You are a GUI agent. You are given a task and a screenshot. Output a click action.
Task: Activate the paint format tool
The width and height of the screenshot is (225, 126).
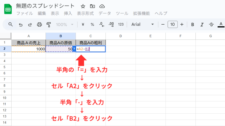49,25
